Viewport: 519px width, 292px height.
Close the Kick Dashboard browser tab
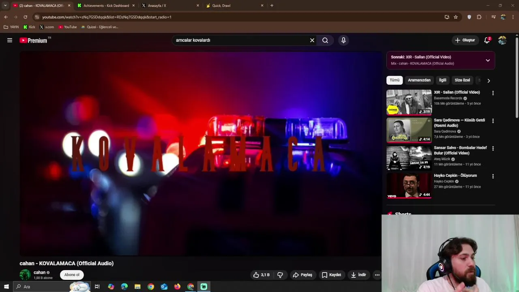tap(133, 6)
